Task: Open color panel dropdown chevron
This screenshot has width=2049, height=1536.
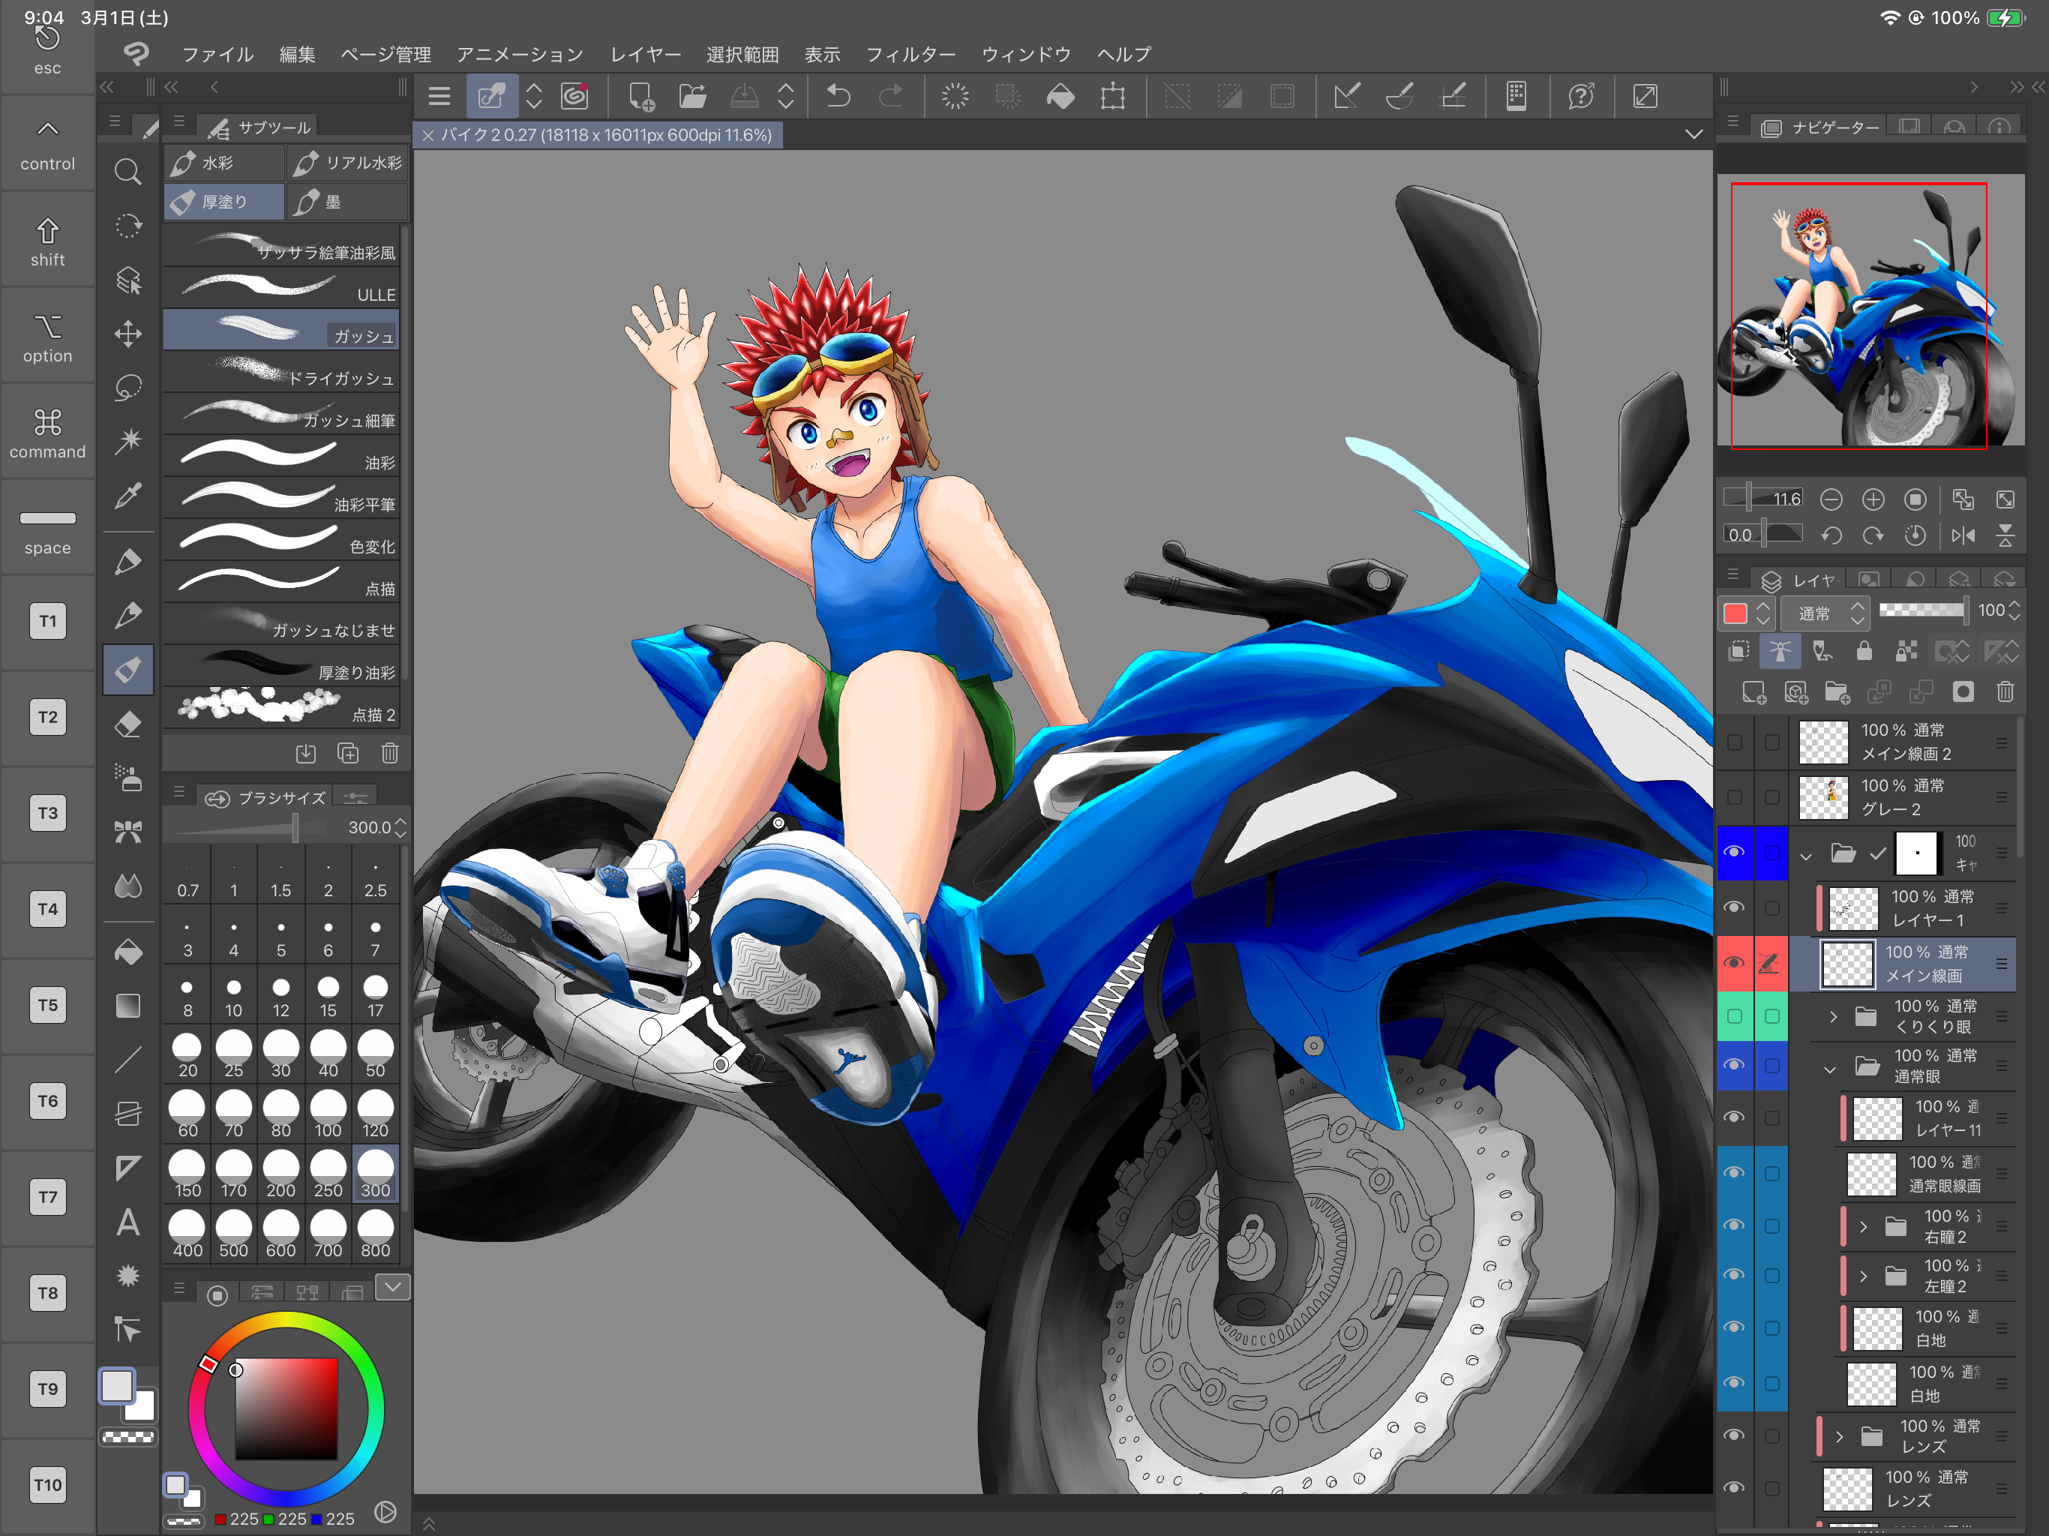Action: [x=393, y=1287]
